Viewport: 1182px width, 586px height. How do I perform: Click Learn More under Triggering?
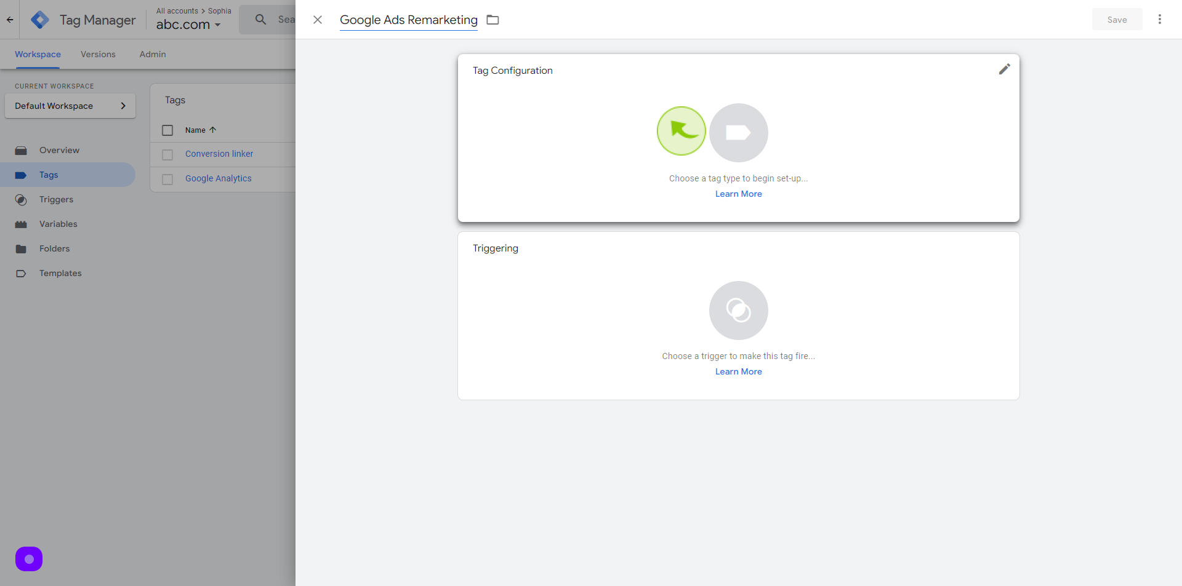[739, 371]
